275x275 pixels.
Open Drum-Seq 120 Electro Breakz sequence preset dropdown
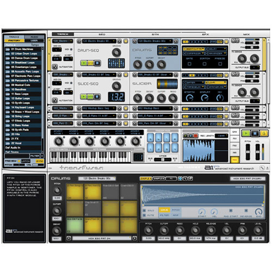click(99, 41)
